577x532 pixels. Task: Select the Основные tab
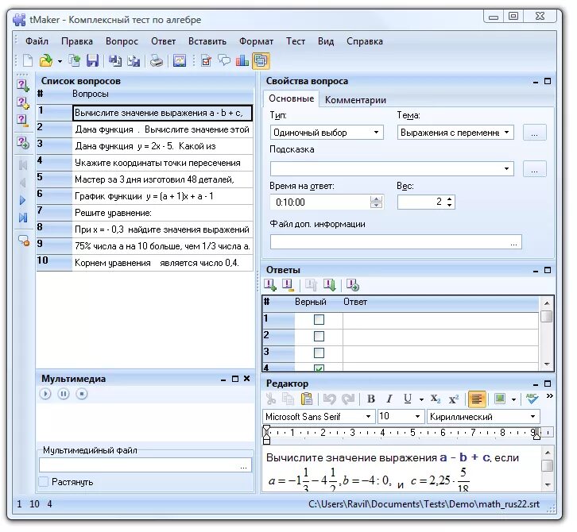coord(291,98)
